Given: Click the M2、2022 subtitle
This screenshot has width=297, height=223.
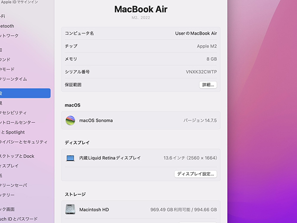Looking at the screenshot, I should [141, 18].
